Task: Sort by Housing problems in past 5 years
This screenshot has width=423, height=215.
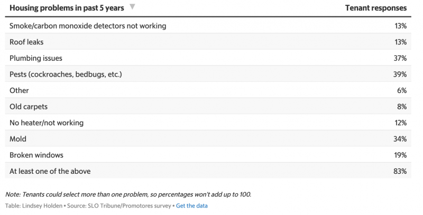Action: [x=67, y=8]
